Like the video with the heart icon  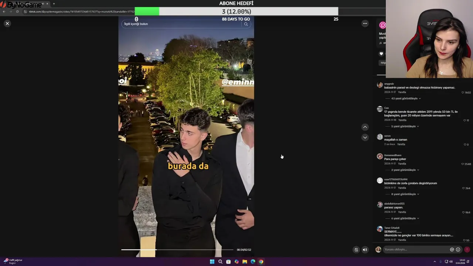pyautogui.click(x=381, y=54)
